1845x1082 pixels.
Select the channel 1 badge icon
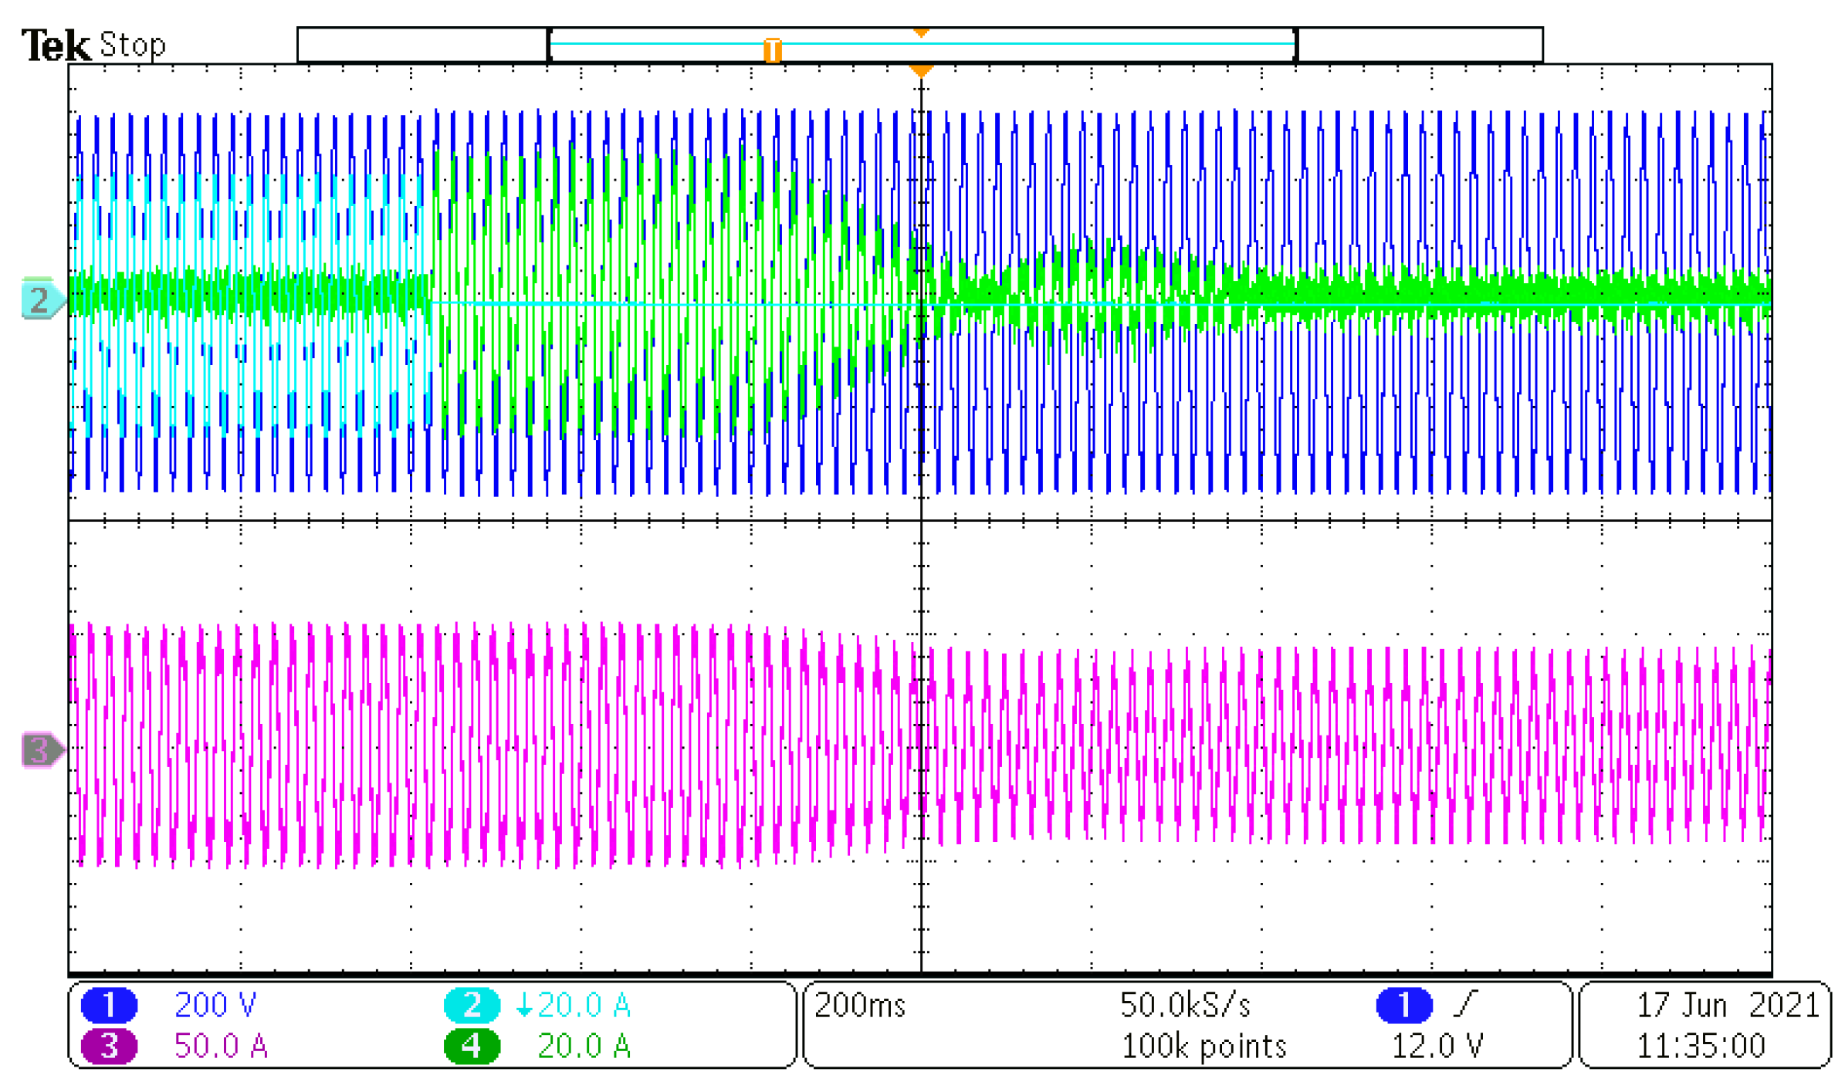(x=108, y=1006)
